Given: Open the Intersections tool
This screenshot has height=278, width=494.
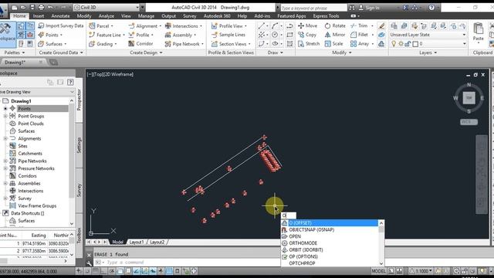Looking at the screenshot, I should click(184, 26).
